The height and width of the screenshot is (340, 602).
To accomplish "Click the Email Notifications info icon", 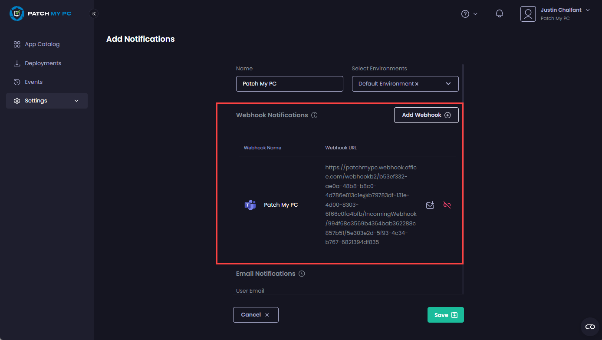I will coord(302,274).
